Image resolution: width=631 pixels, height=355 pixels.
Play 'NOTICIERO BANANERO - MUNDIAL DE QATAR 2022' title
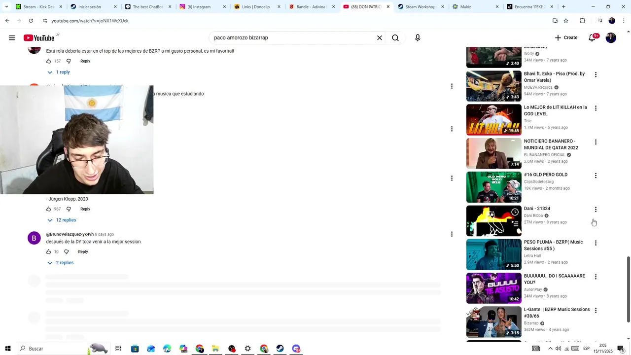tap(551, 144)
